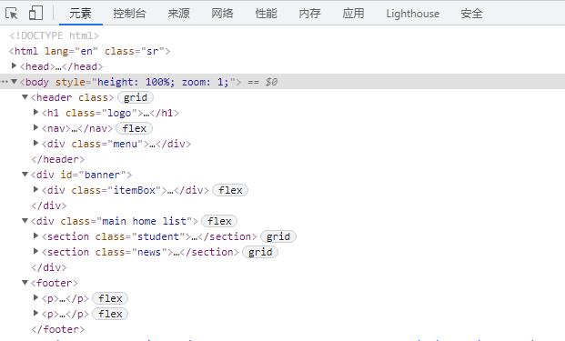Toggle flex badge on main home list
Image resolution: width=565 pixels, height=341 pixels.
[x=219, y=221]
